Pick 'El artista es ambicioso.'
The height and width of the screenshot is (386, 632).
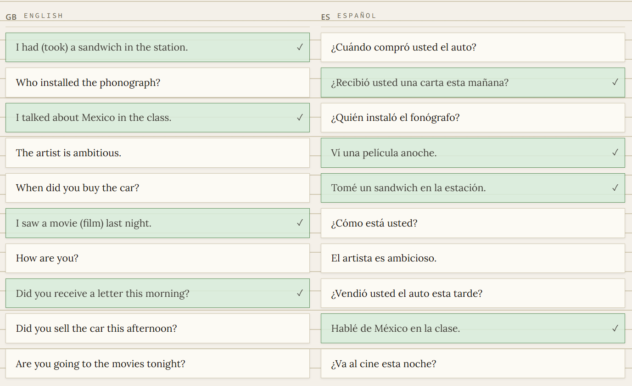click(473, 258)
